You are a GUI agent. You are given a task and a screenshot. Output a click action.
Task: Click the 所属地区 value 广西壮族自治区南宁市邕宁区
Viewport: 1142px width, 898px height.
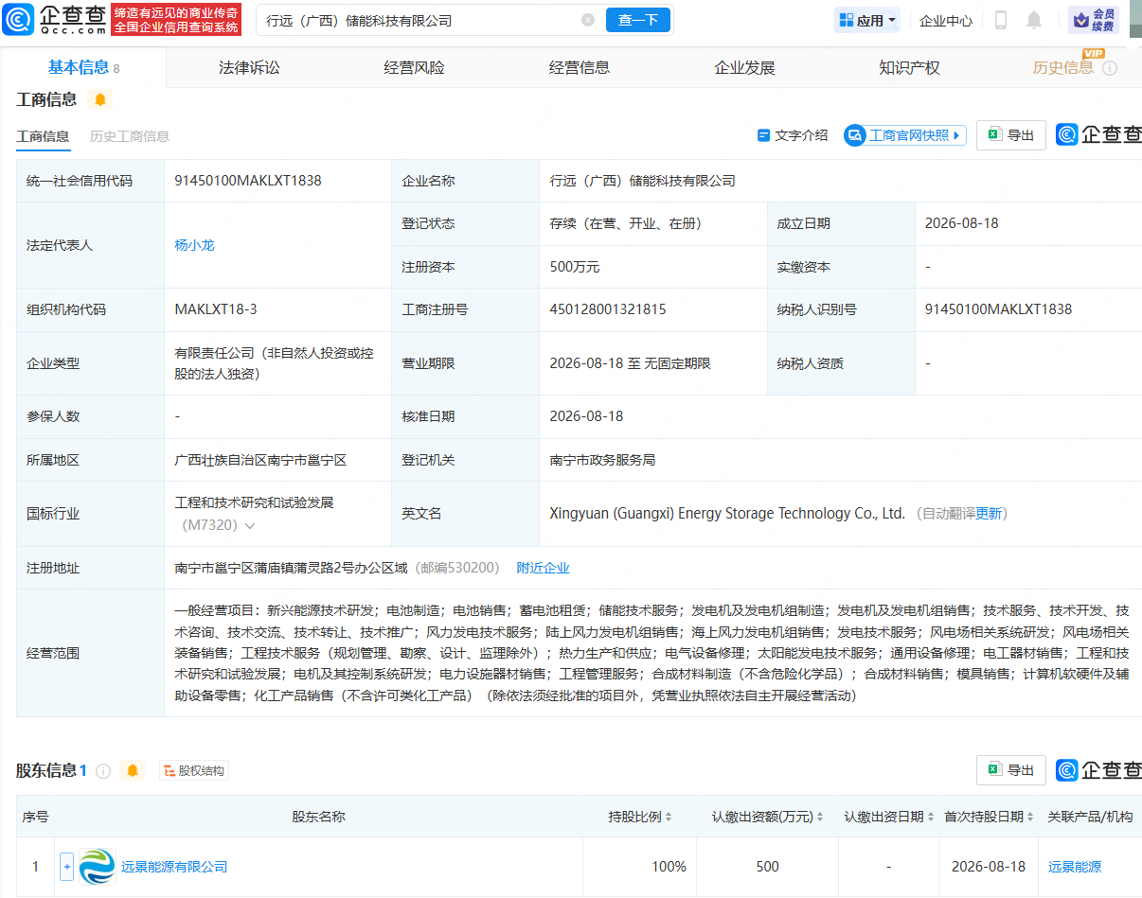tap(260, 460)
